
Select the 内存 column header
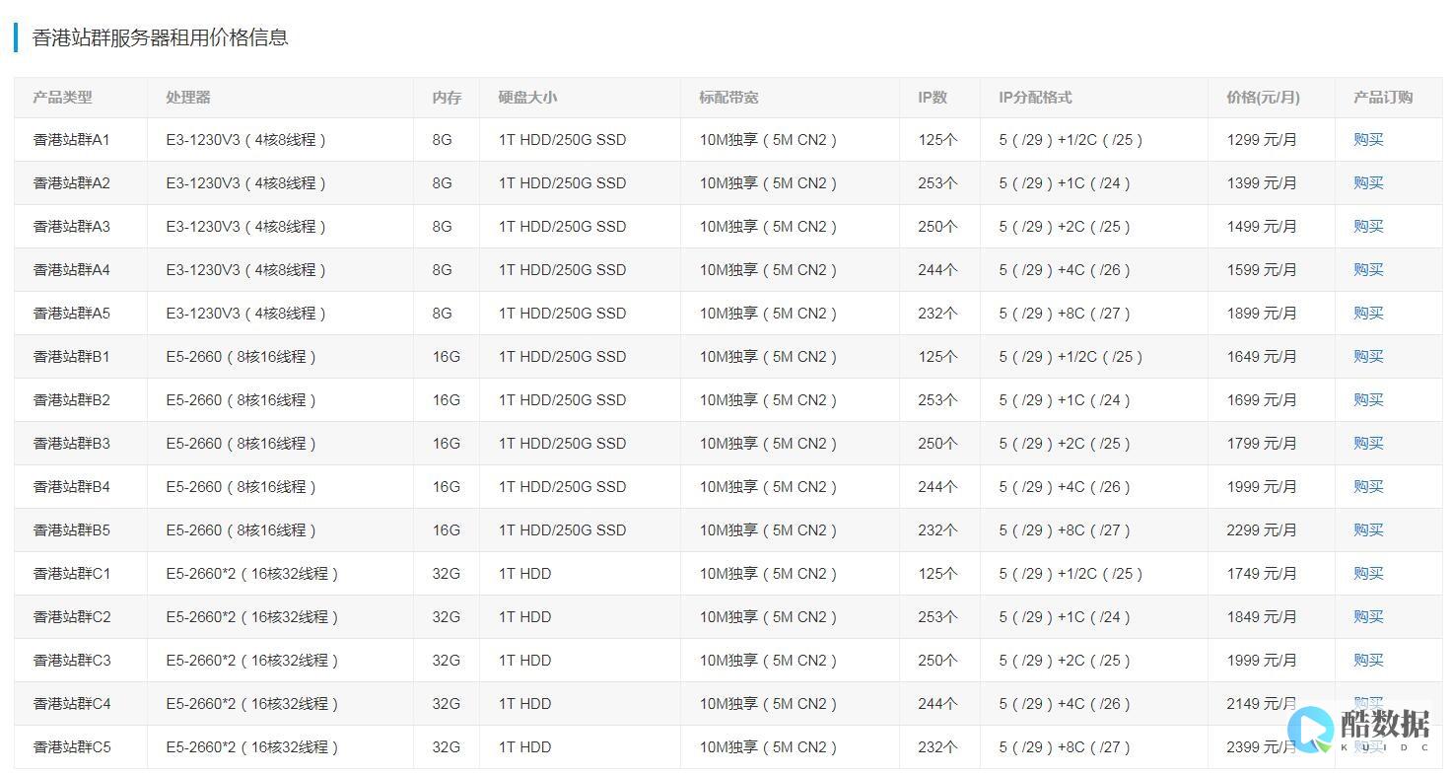(x=447, y=98)
